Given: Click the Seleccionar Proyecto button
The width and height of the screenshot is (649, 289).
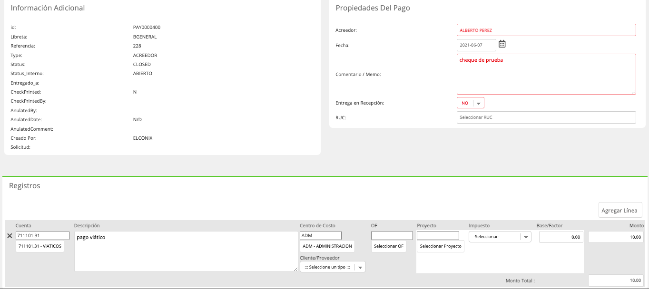Looking at the screenshot, I should pos(441,246).
